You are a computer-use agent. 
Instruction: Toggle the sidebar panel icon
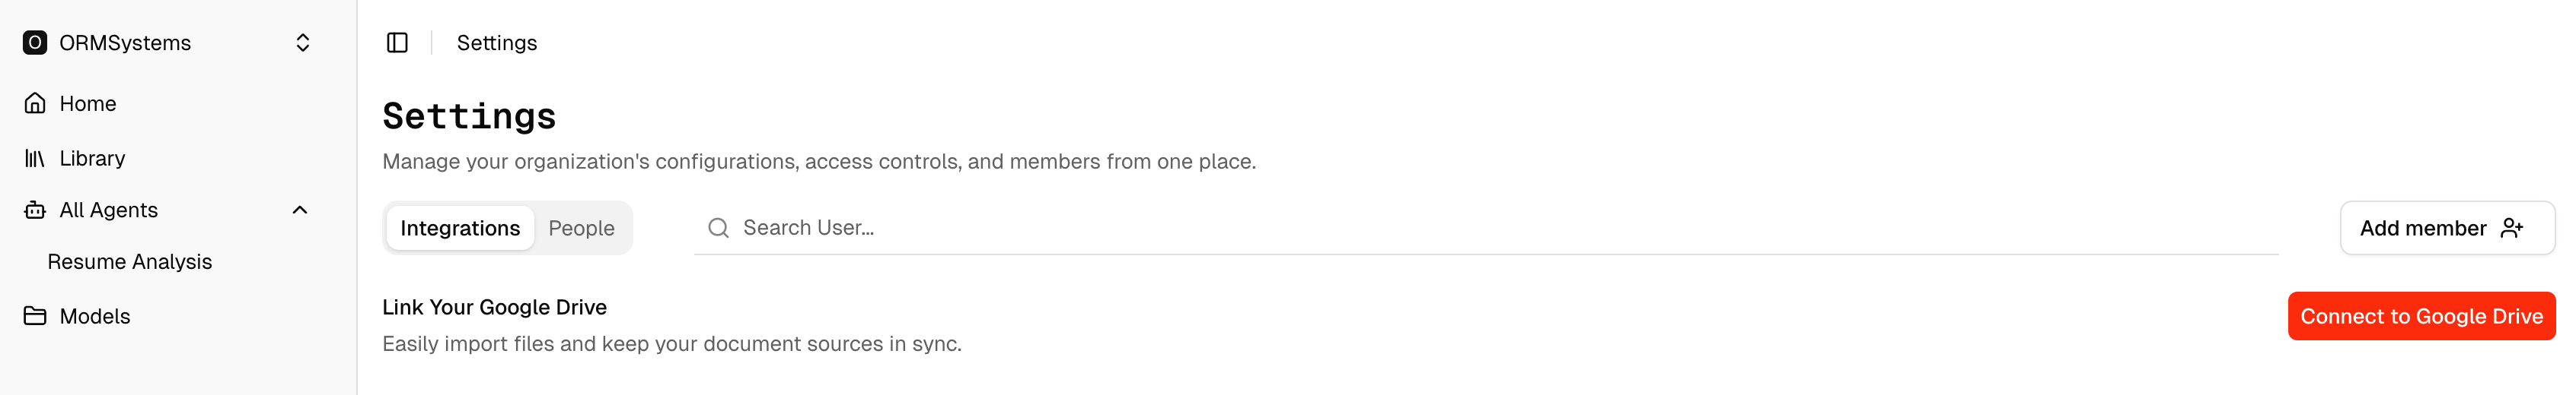(x=397, y=43)
